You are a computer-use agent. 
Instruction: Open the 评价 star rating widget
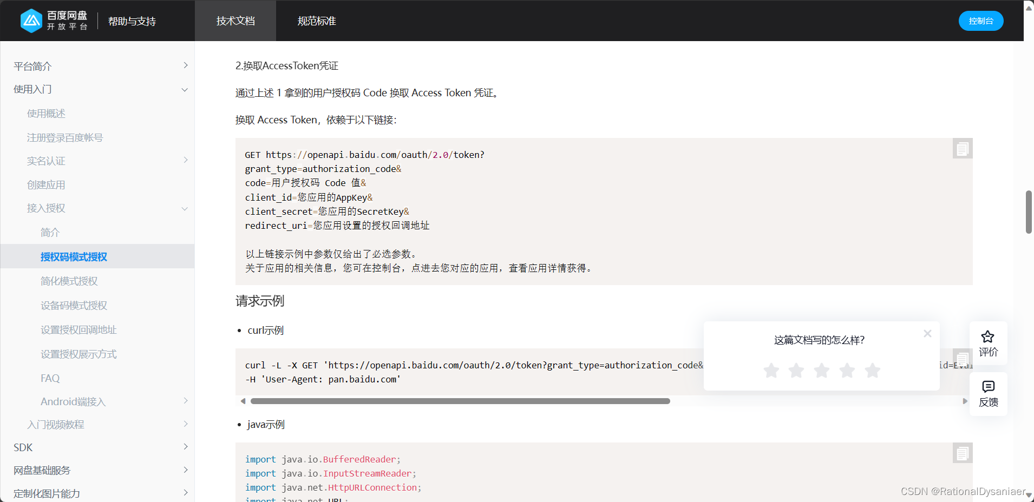point(988,344)
